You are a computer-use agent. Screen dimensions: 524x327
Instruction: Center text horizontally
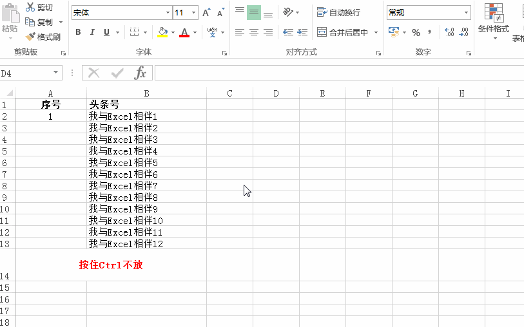254,32
